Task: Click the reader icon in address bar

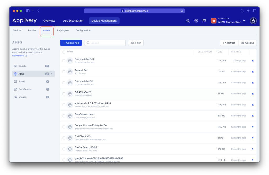Action: [x=182, y=11]
